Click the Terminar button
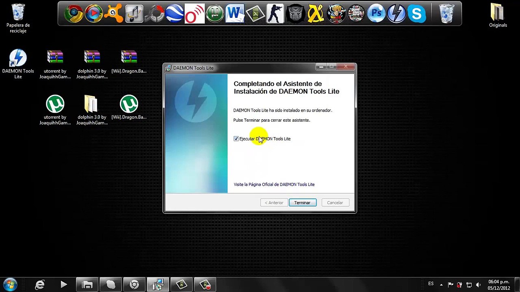 302,202
